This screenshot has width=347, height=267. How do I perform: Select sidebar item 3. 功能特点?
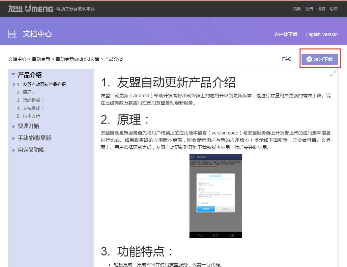pos(30,100)
